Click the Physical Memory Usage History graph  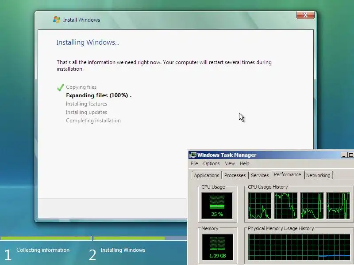299,247
